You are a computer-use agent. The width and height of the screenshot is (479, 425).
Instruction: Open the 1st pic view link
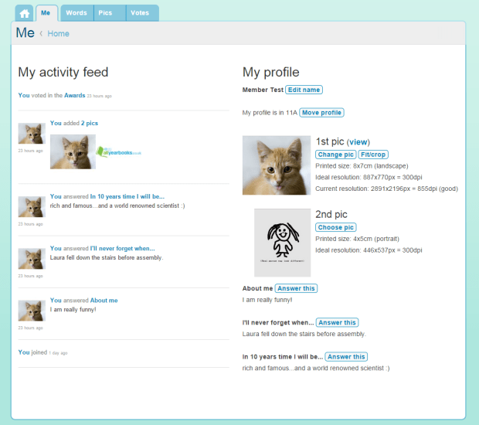(358, 142)
